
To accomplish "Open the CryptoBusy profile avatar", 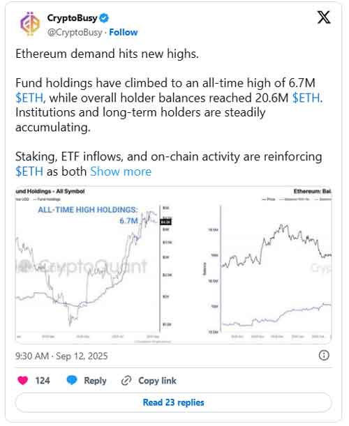I will pos(30,24).
